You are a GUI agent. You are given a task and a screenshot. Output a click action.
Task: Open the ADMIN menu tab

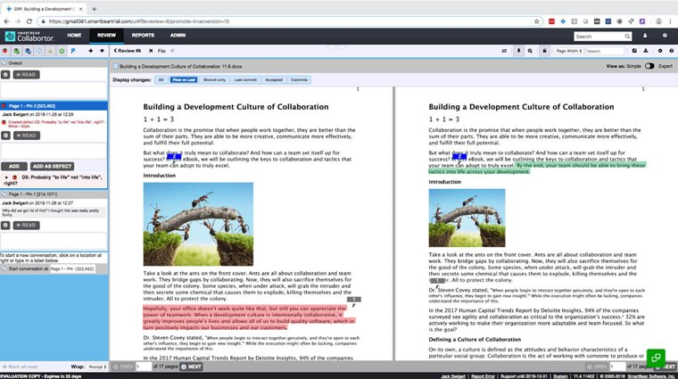[x=178, y=36]
